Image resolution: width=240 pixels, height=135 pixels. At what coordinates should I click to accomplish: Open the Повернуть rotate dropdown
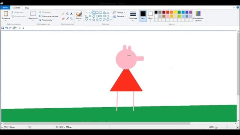pyautogui.click(x=46, y=20)
